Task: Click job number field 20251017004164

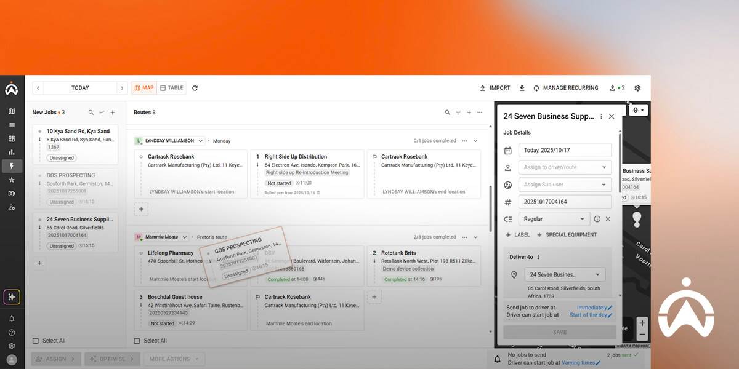Action: pos(565,202)
